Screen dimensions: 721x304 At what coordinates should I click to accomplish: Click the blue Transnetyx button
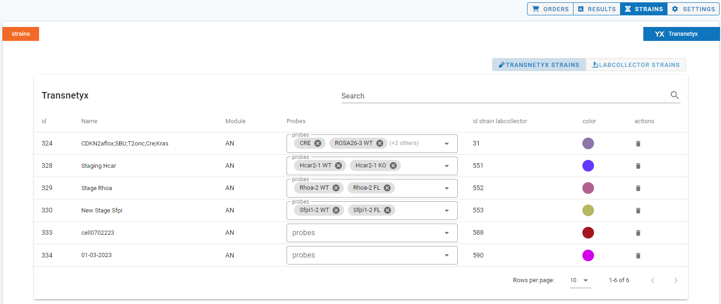[681, 34]
